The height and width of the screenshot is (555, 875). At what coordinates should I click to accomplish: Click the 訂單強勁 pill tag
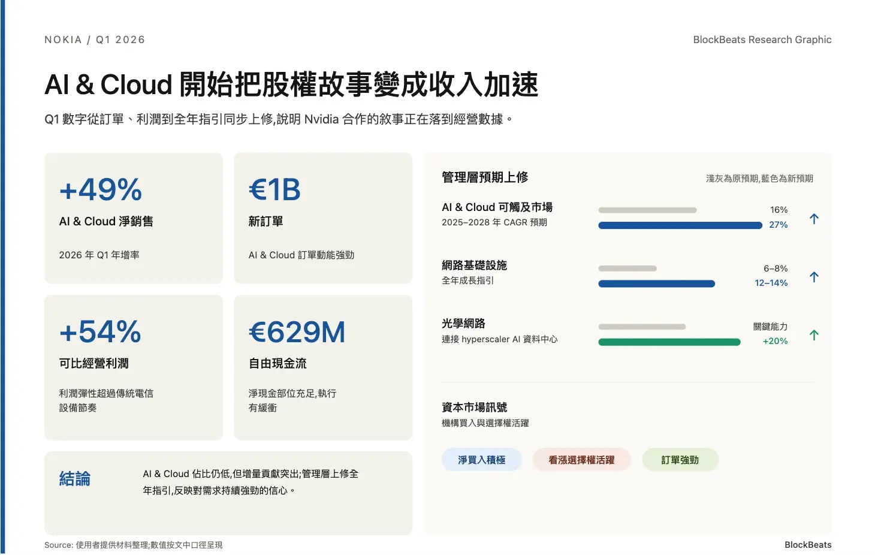coord(680,460)
